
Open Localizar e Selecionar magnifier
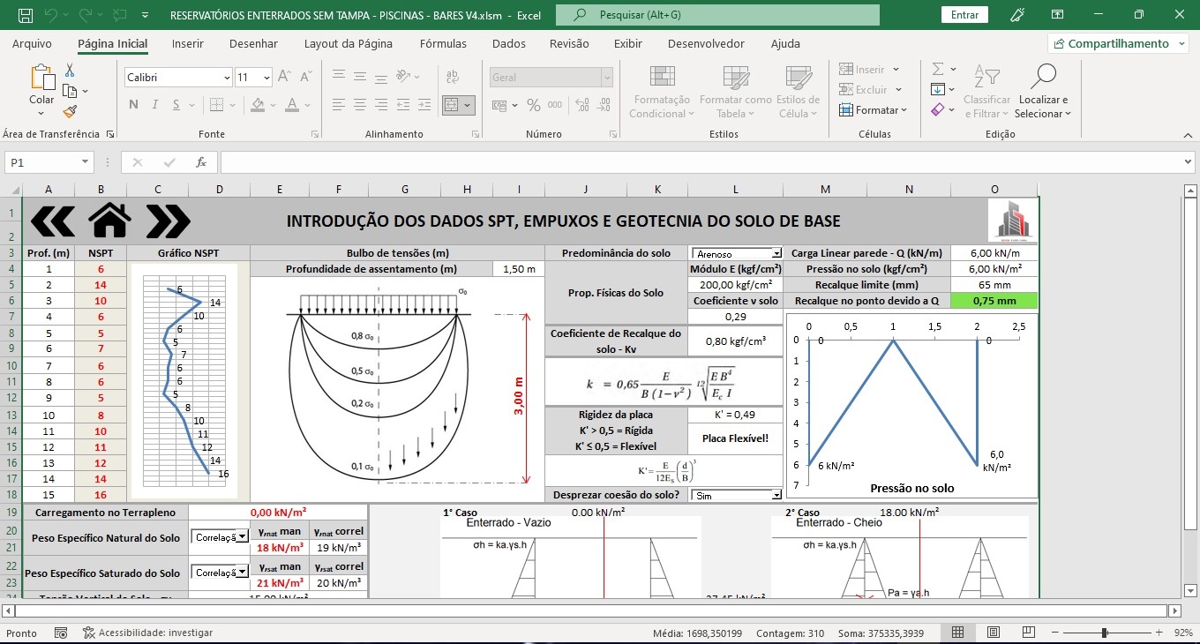pos(1043,78)
